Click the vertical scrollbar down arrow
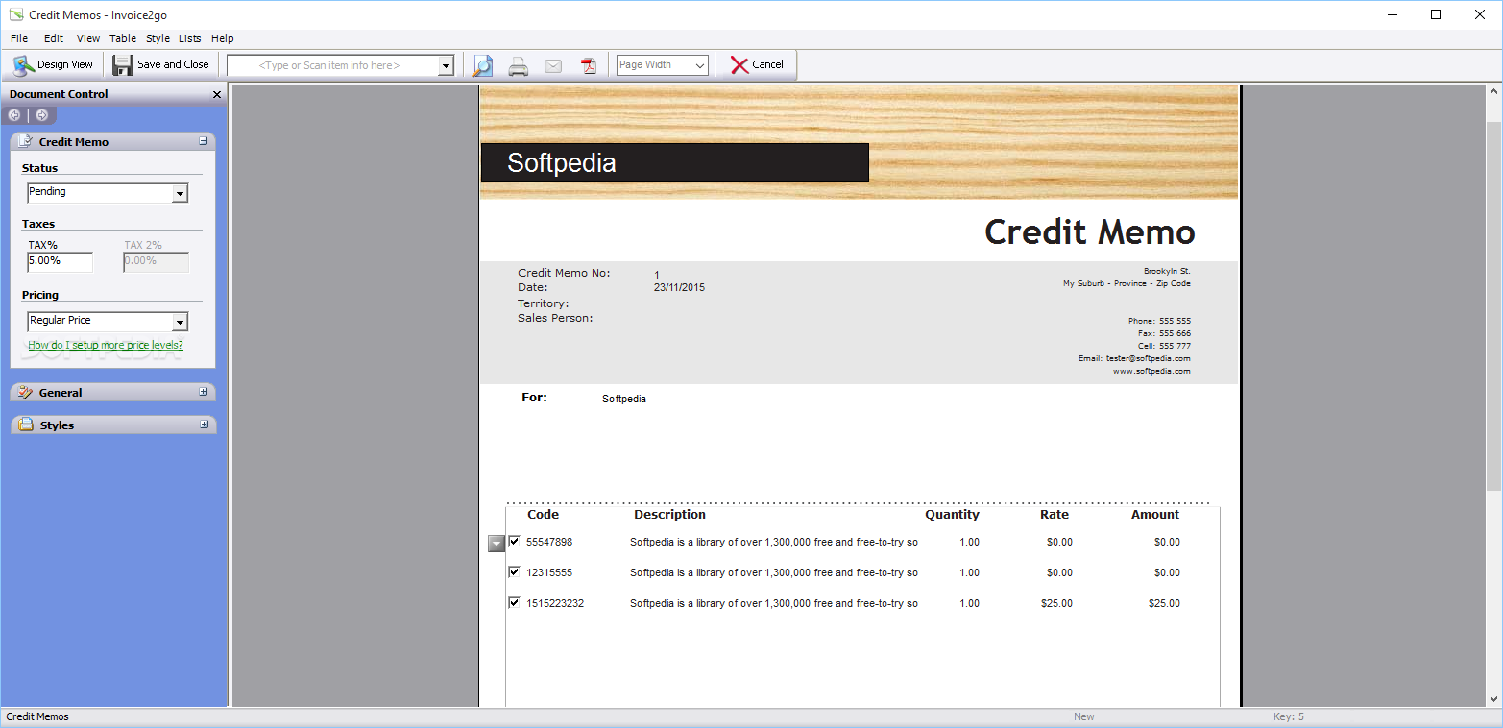1503x728 pixels. [1493, 699]
